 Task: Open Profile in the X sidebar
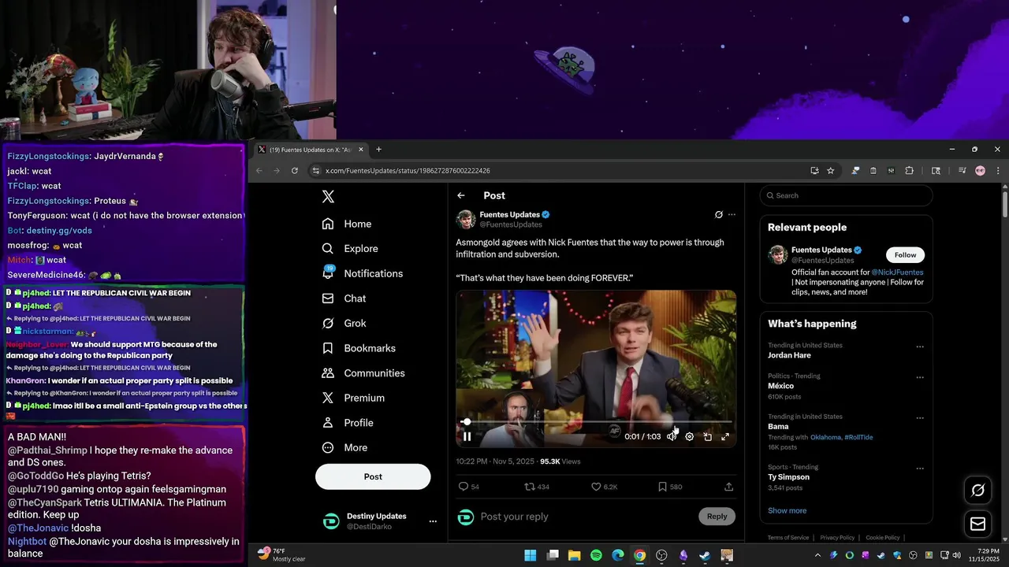[x=348, y=423]
